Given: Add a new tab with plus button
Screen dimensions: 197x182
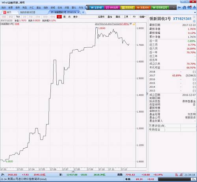Looking at the screenshot, I should [x=83, y=12].
